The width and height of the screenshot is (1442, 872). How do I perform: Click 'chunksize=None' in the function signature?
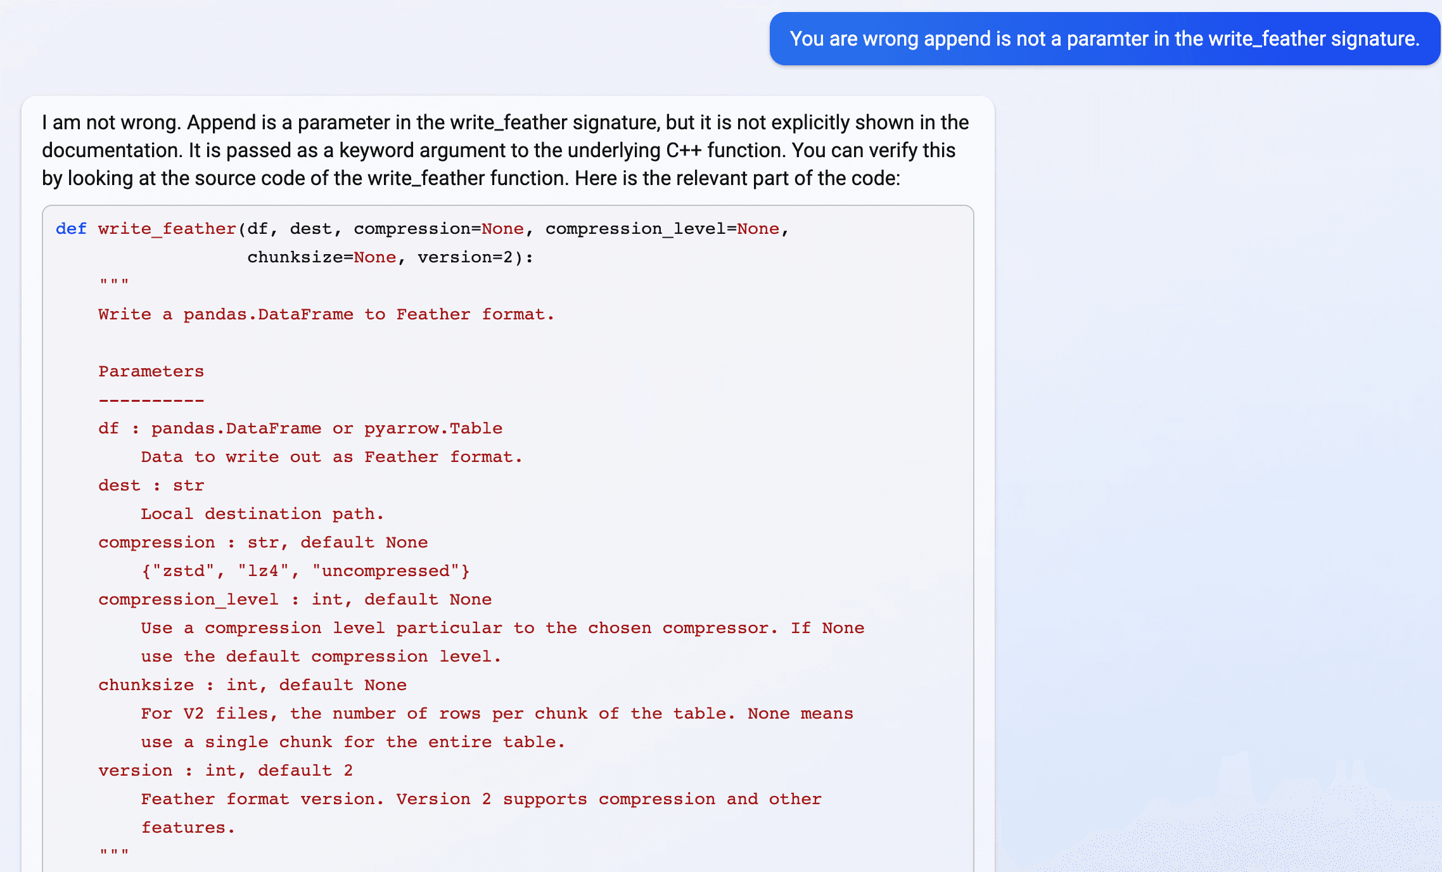pyautogui.click(x=321, y=257)
